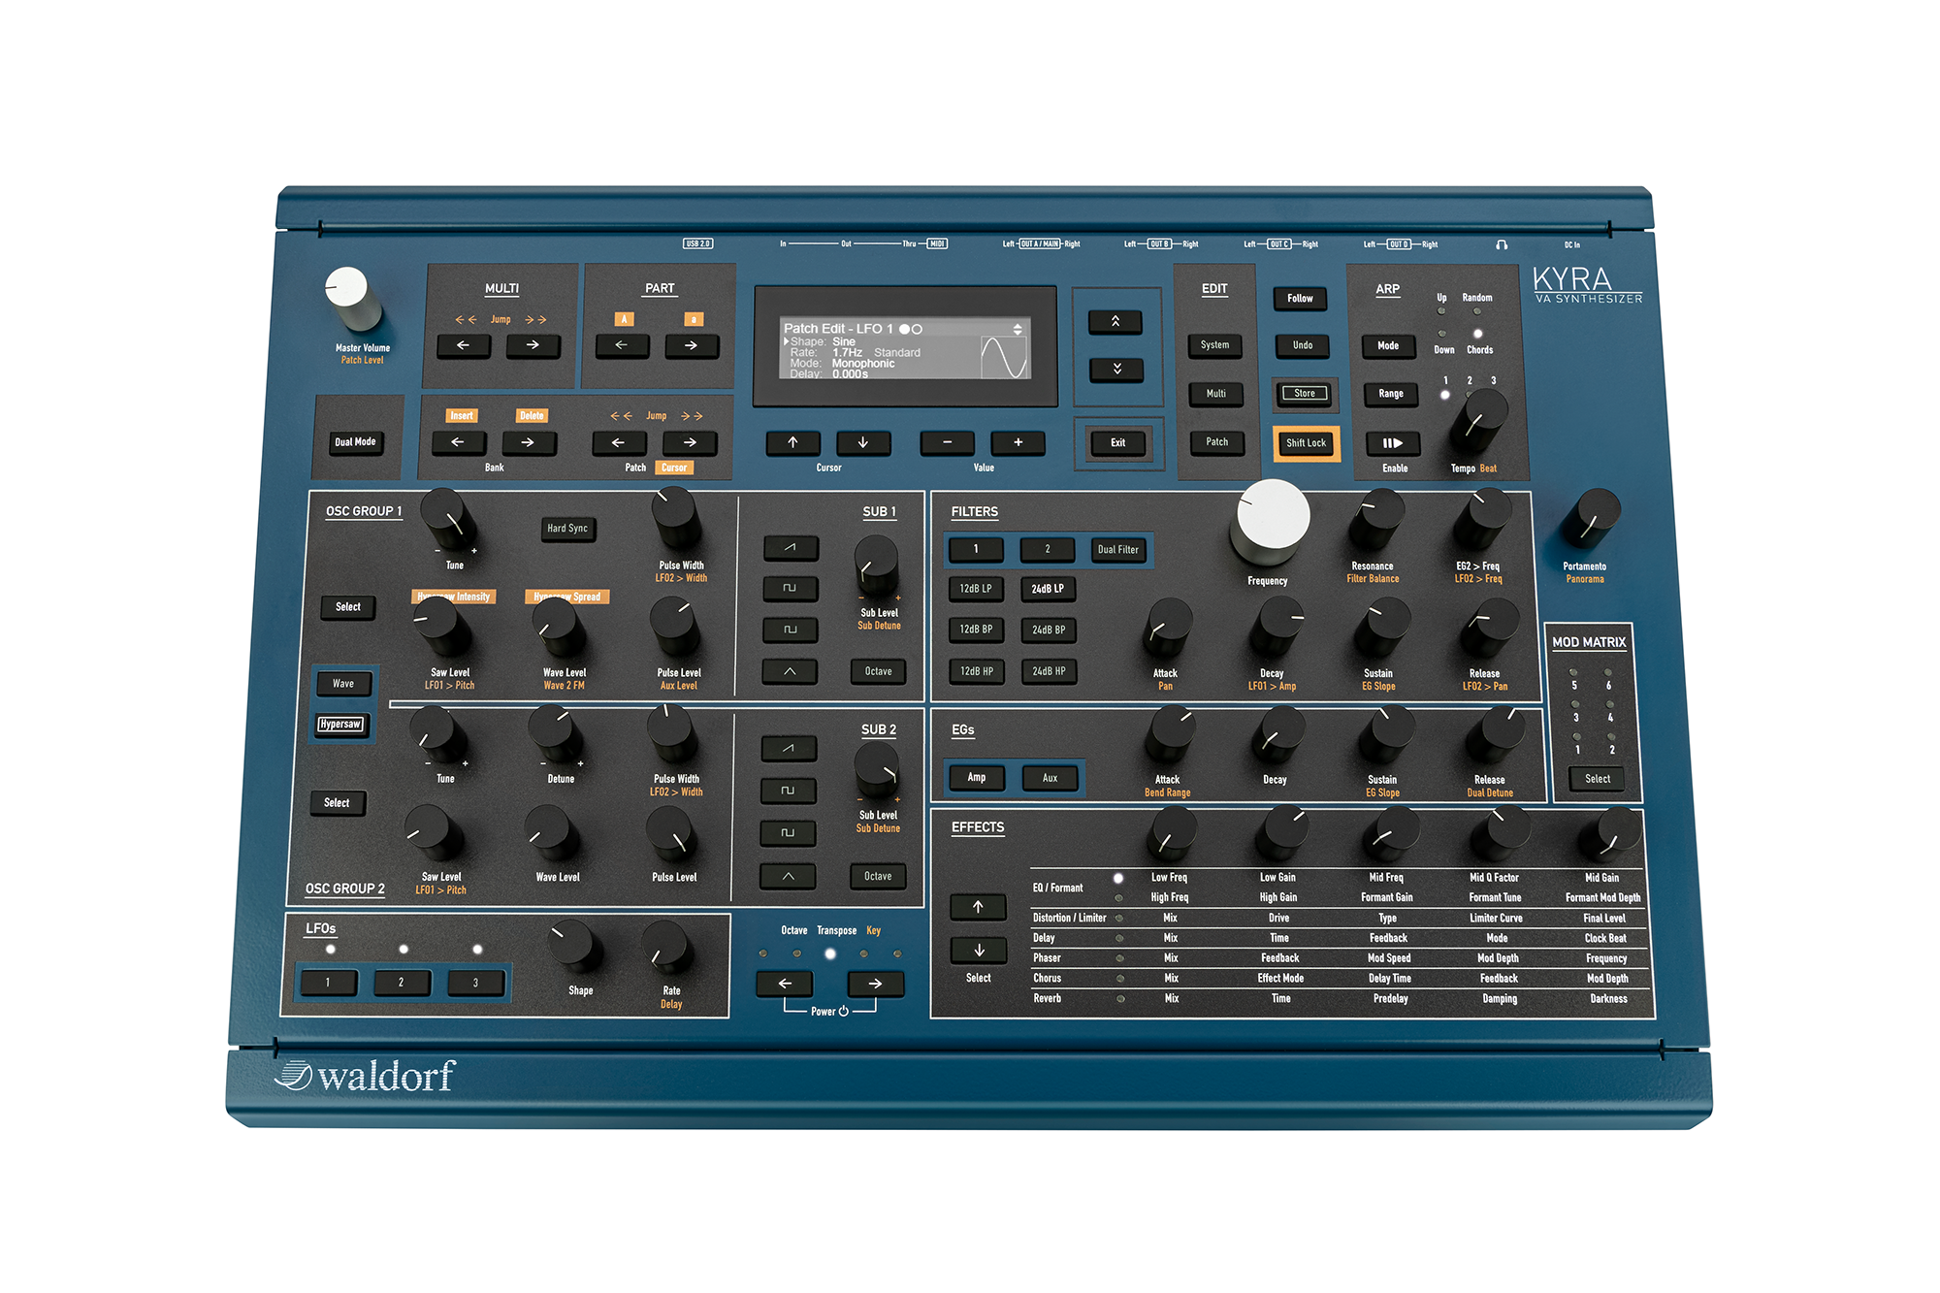This screenshot has height=1293, width=1940.
Task: Click the filter Resonance knob
Action: click(x=1376, y=520)
